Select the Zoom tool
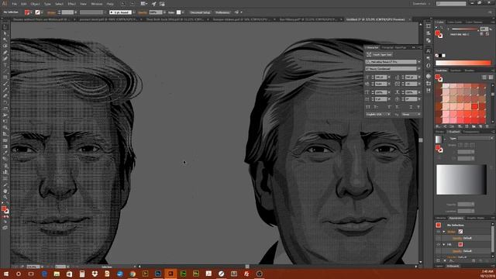 click(x=5, y=198)
